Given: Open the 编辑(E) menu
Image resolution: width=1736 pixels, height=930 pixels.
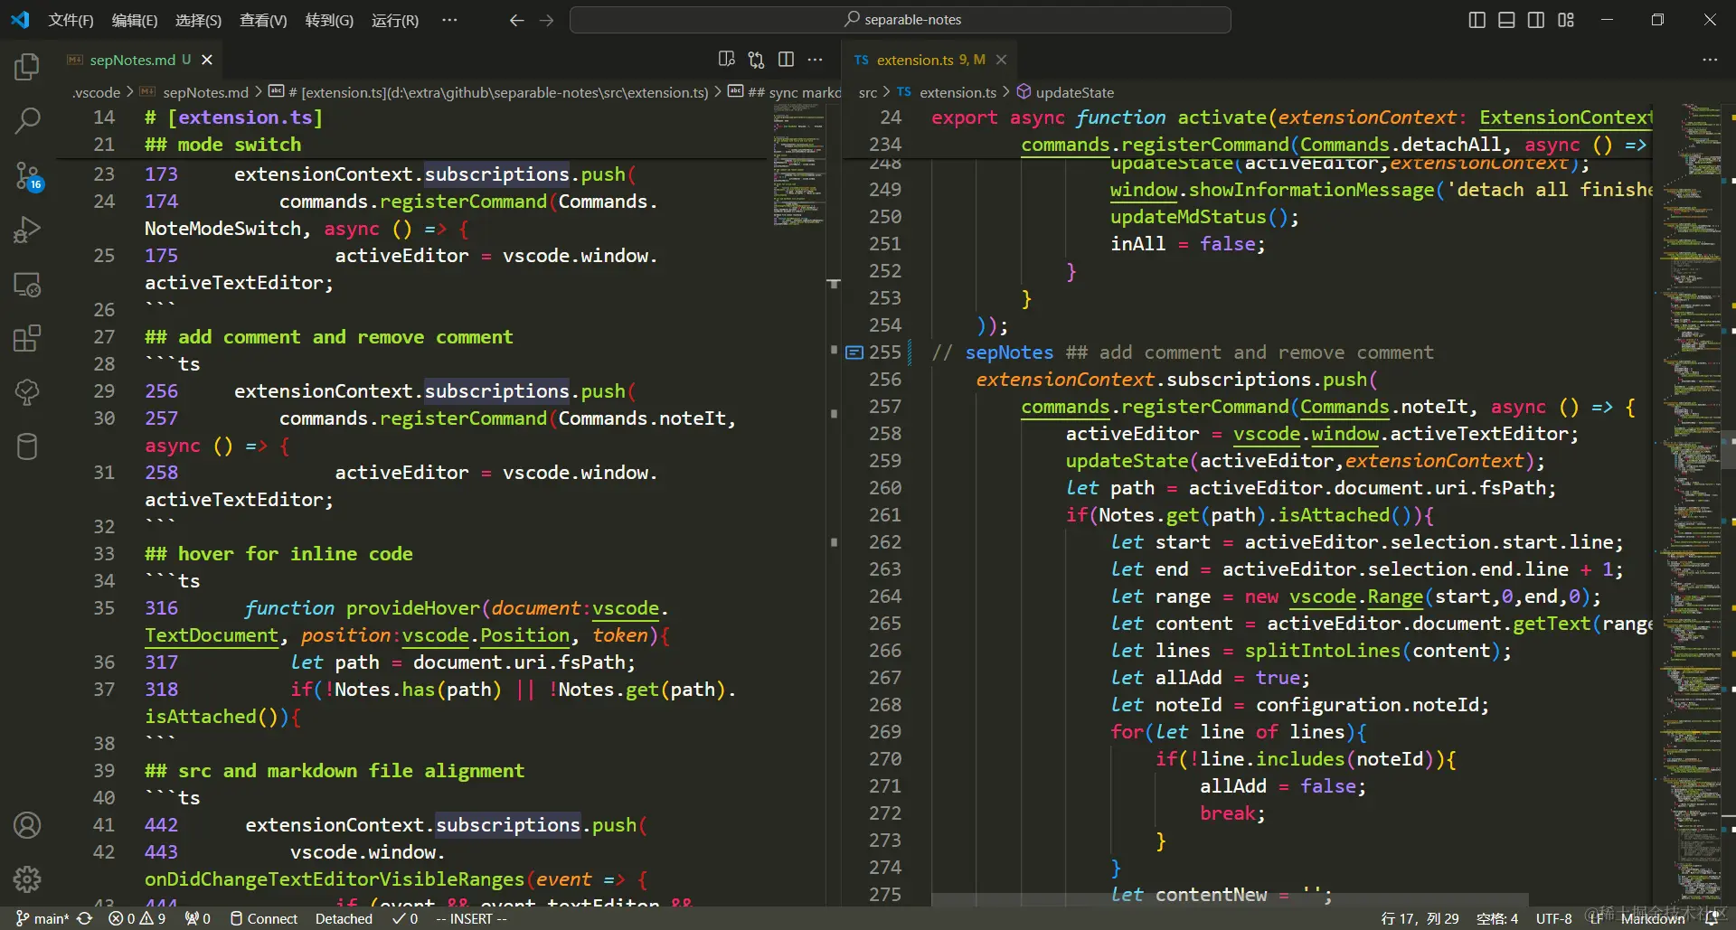Looking at the screenshot, I should 135,20.
